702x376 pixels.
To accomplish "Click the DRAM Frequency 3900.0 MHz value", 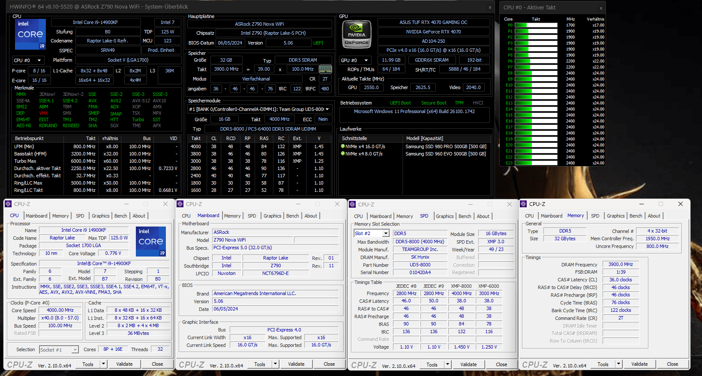I will (x=621, y=264).
